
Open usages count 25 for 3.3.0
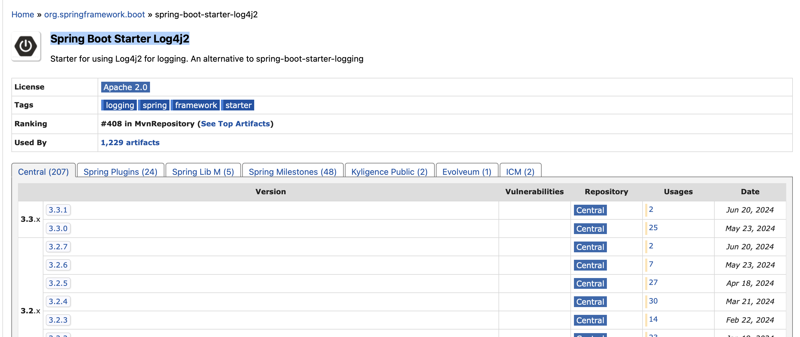(x=653, y=228)
